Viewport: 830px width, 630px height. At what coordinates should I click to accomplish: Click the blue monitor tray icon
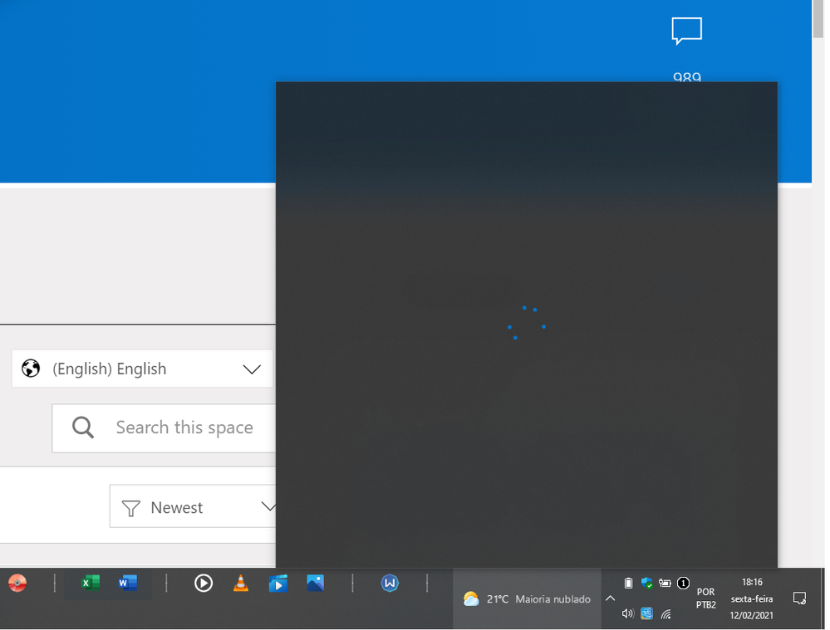(646, 613)
